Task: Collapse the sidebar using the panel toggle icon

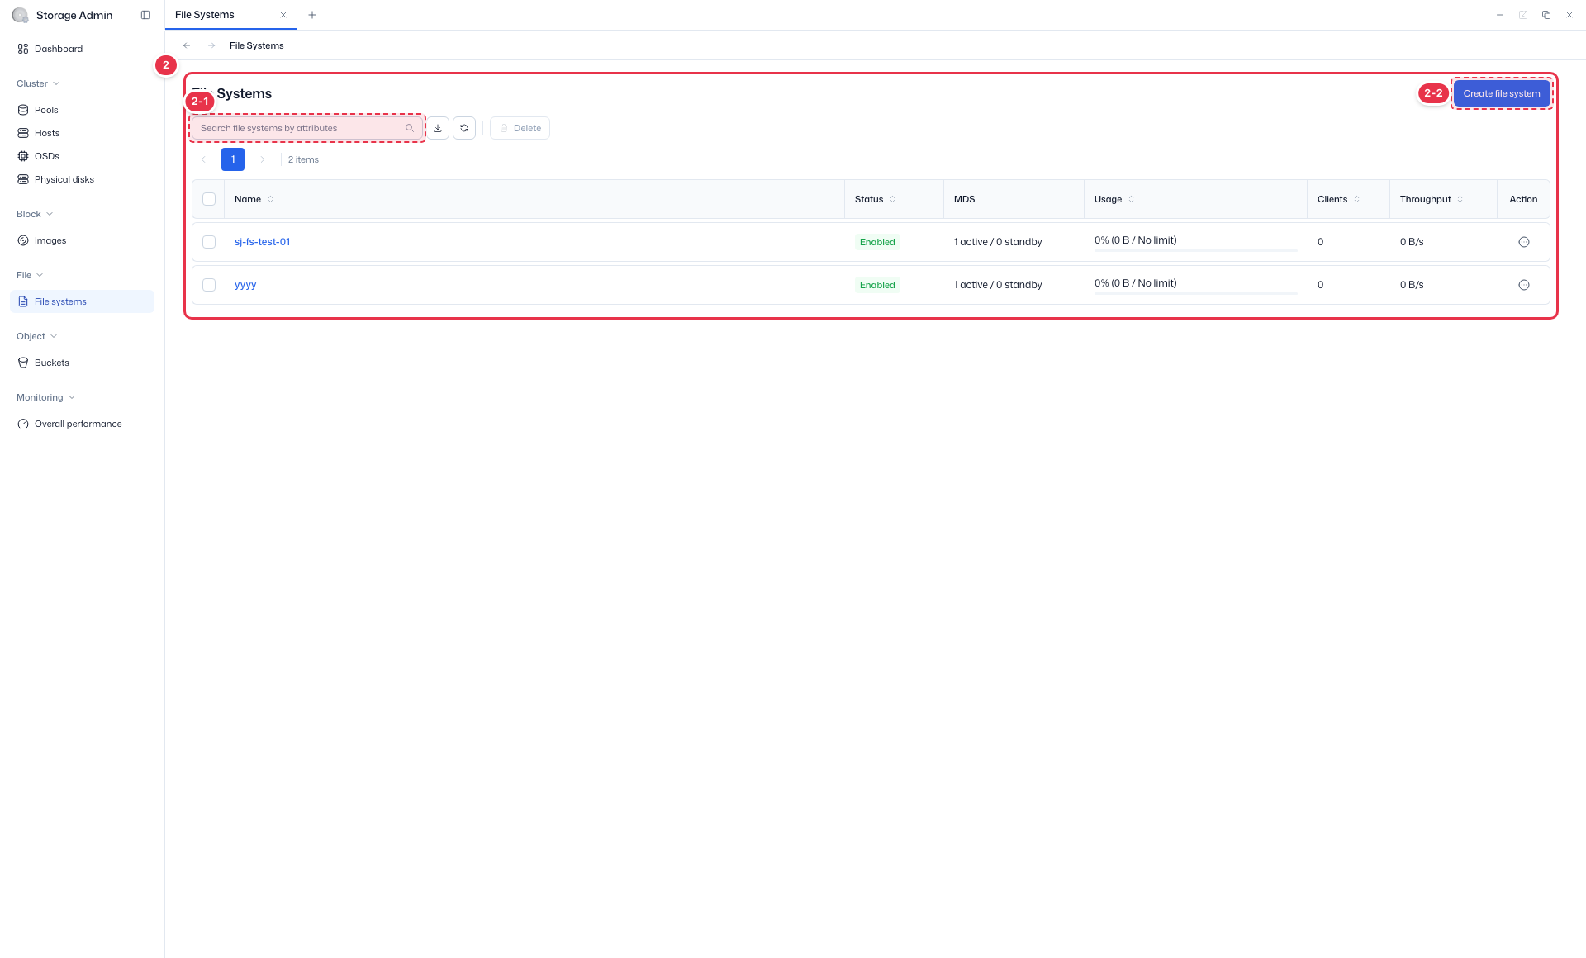Action: point(145,15)
